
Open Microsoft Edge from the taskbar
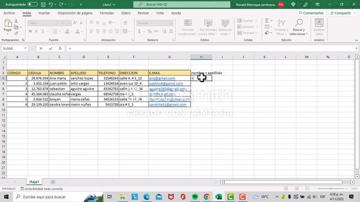point(146,197)
